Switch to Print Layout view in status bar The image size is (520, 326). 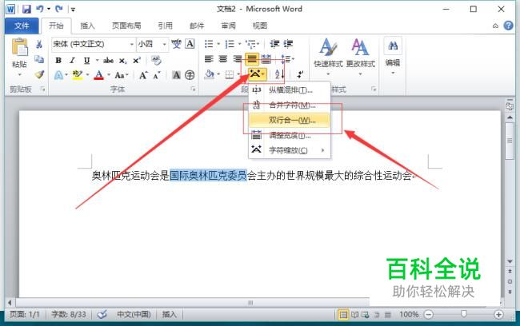point(343,314)
